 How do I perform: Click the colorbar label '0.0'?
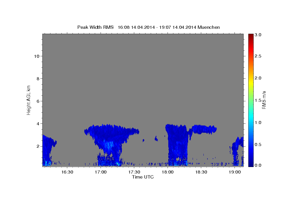258,165
